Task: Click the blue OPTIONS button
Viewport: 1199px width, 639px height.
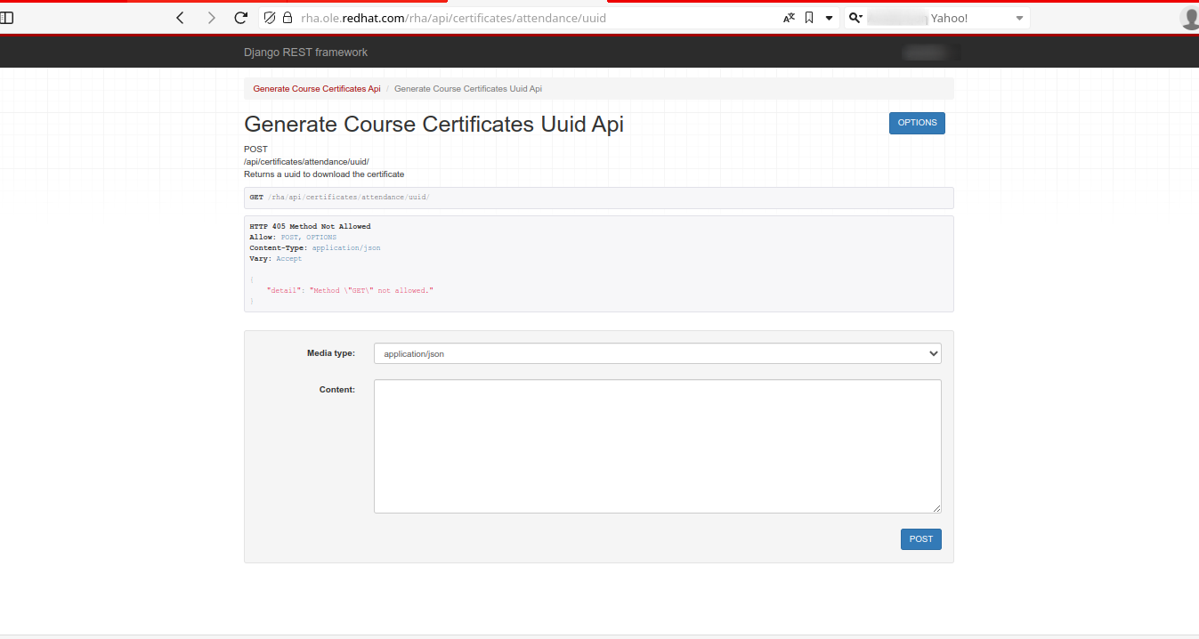Action: (x=917, y=123)
